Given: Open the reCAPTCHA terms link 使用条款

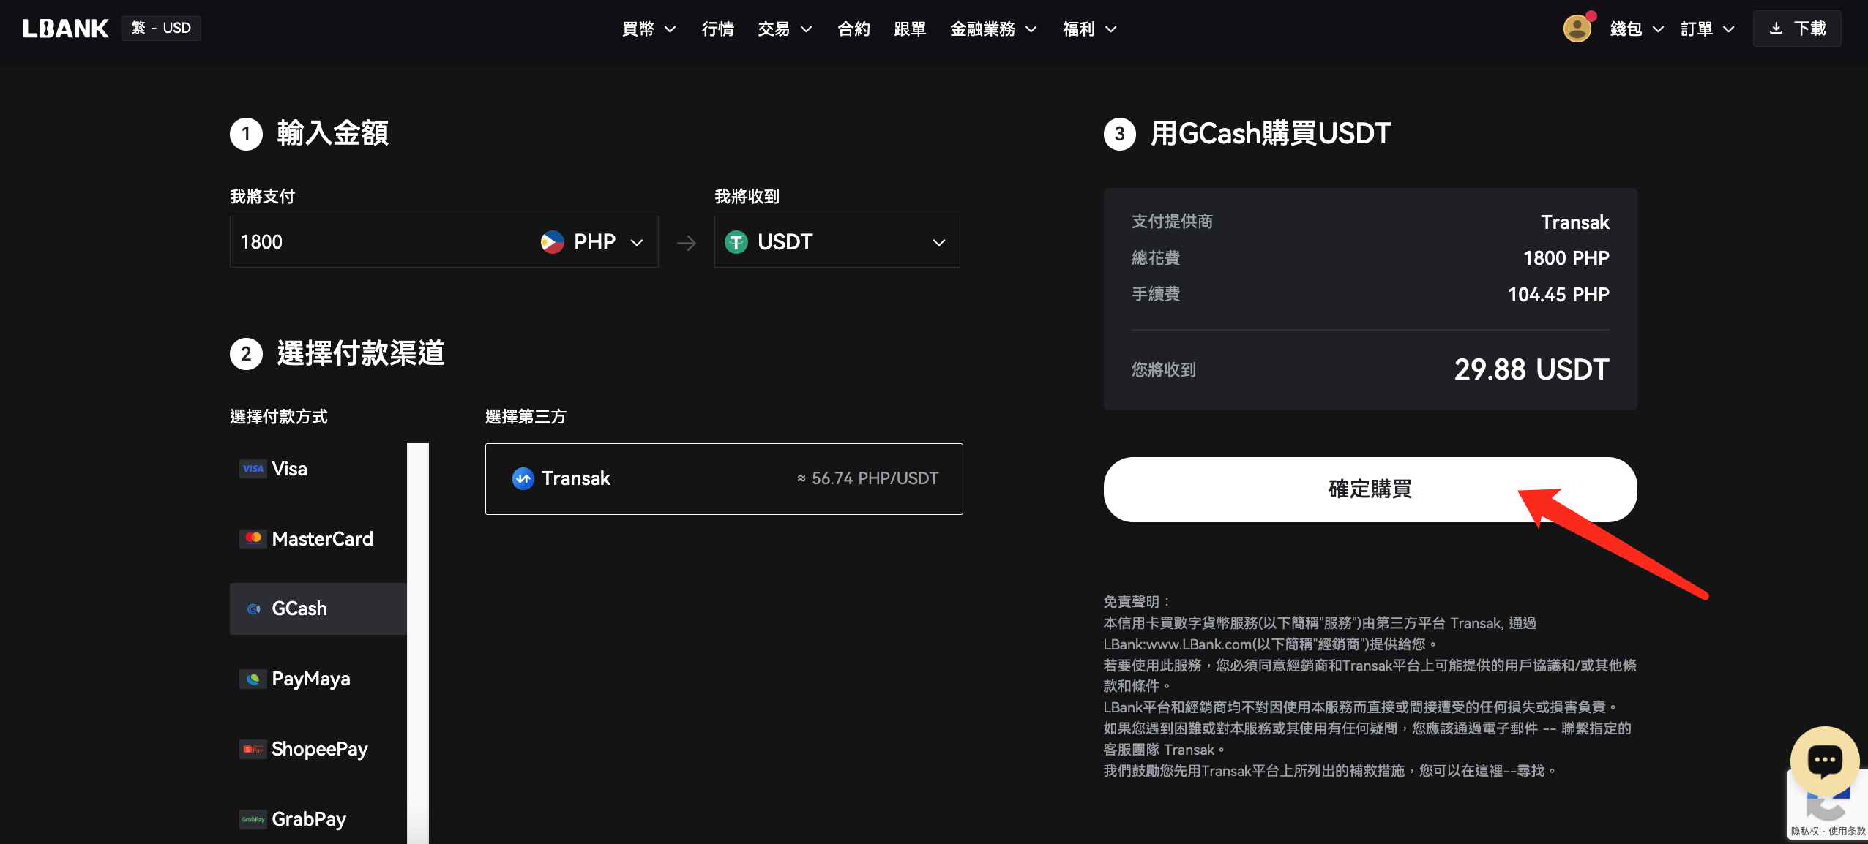Looking at the screenshot, I should [x=1848, y=832].
